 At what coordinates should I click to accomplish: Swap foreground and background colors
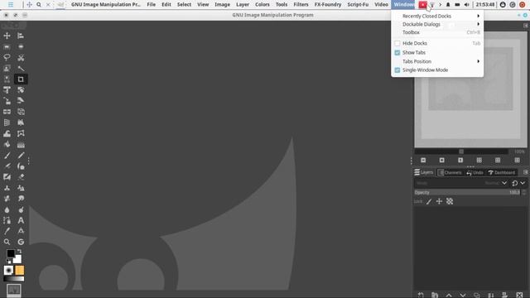pos(20,252)
